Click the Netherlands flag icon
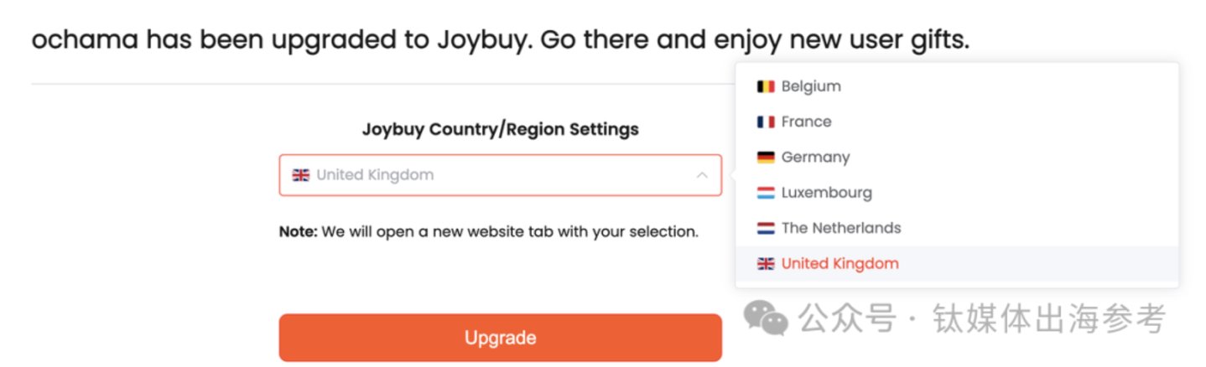This screenshot has height=367, width=1206. 765,228
